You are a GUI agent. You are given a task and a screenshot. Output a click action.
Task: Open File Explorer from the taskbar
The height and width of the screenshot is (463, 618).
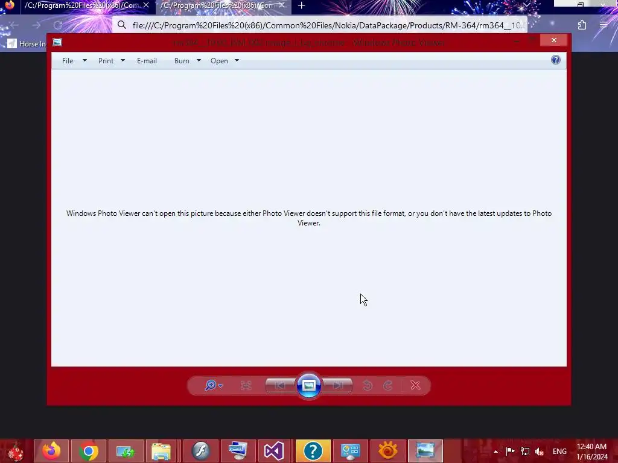161,451
